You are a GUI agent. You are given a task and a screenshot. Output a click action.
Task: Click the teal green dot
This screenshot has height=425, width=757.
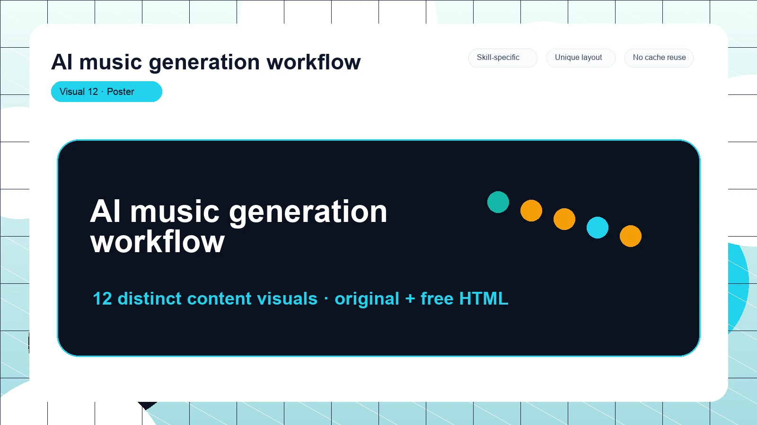point(498,202)
